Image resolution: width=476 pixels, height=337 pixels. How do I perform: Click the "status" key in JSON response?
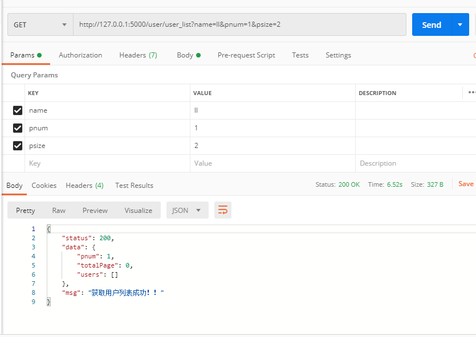[x=77, y=238]
